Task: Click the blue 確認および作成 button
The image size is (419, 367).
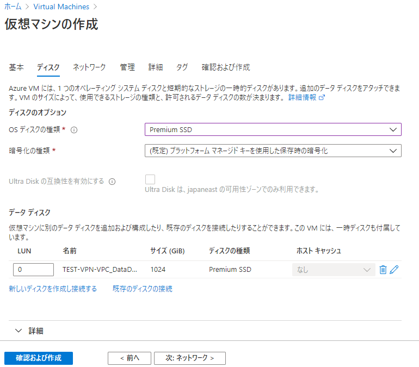Action: 39,358
